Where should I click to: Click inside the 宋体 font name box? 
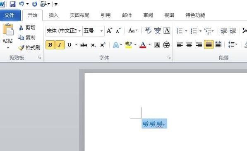pos(62,31)
